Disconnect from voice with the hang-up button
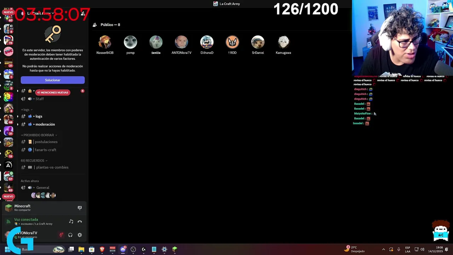This screenshot has width=453, height=255. [x=80, y=221]
